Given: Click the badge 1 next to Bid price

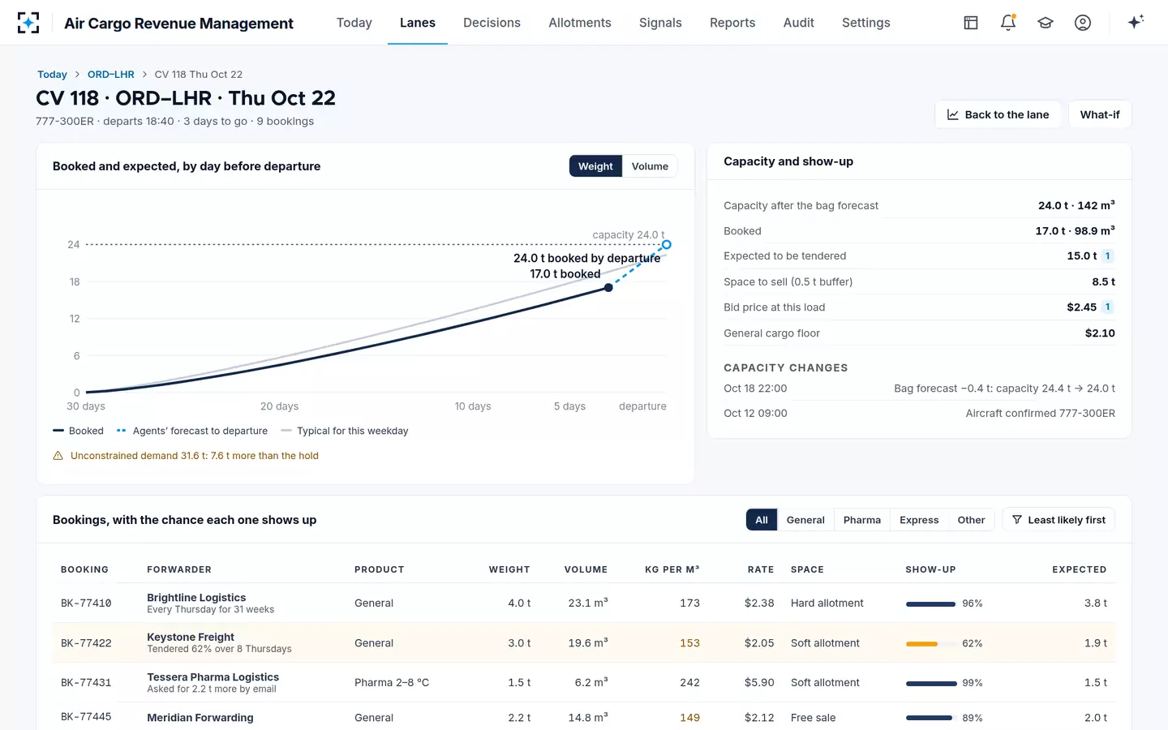Looking at the screenshot, I should point(1108,307).
